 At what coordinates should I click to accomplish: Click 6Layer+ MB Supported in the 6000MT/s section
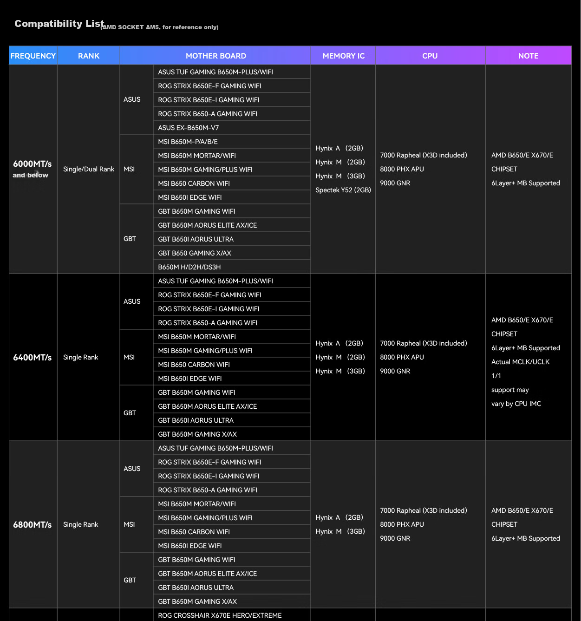point(526,183)
